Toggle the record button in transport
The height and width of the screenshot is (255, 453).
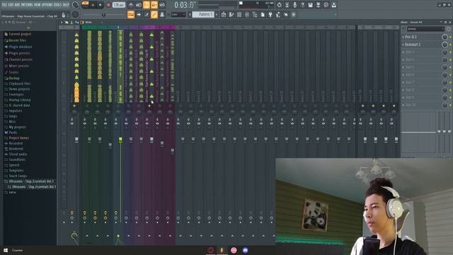pyautogui.click(x=108, y=5)
